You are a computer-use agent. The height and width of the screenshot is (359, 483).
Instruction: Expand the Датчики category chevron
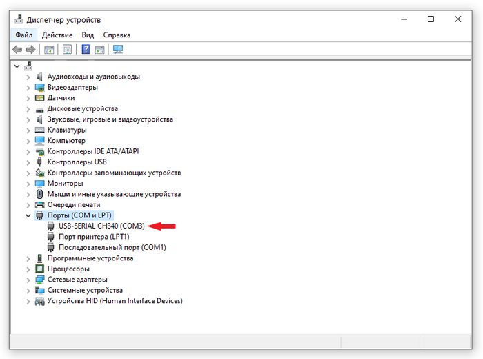click(28, 98)
